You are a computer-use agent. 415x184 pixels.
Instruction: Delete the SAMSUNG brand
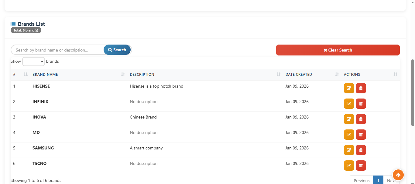[x=361, y=150]
